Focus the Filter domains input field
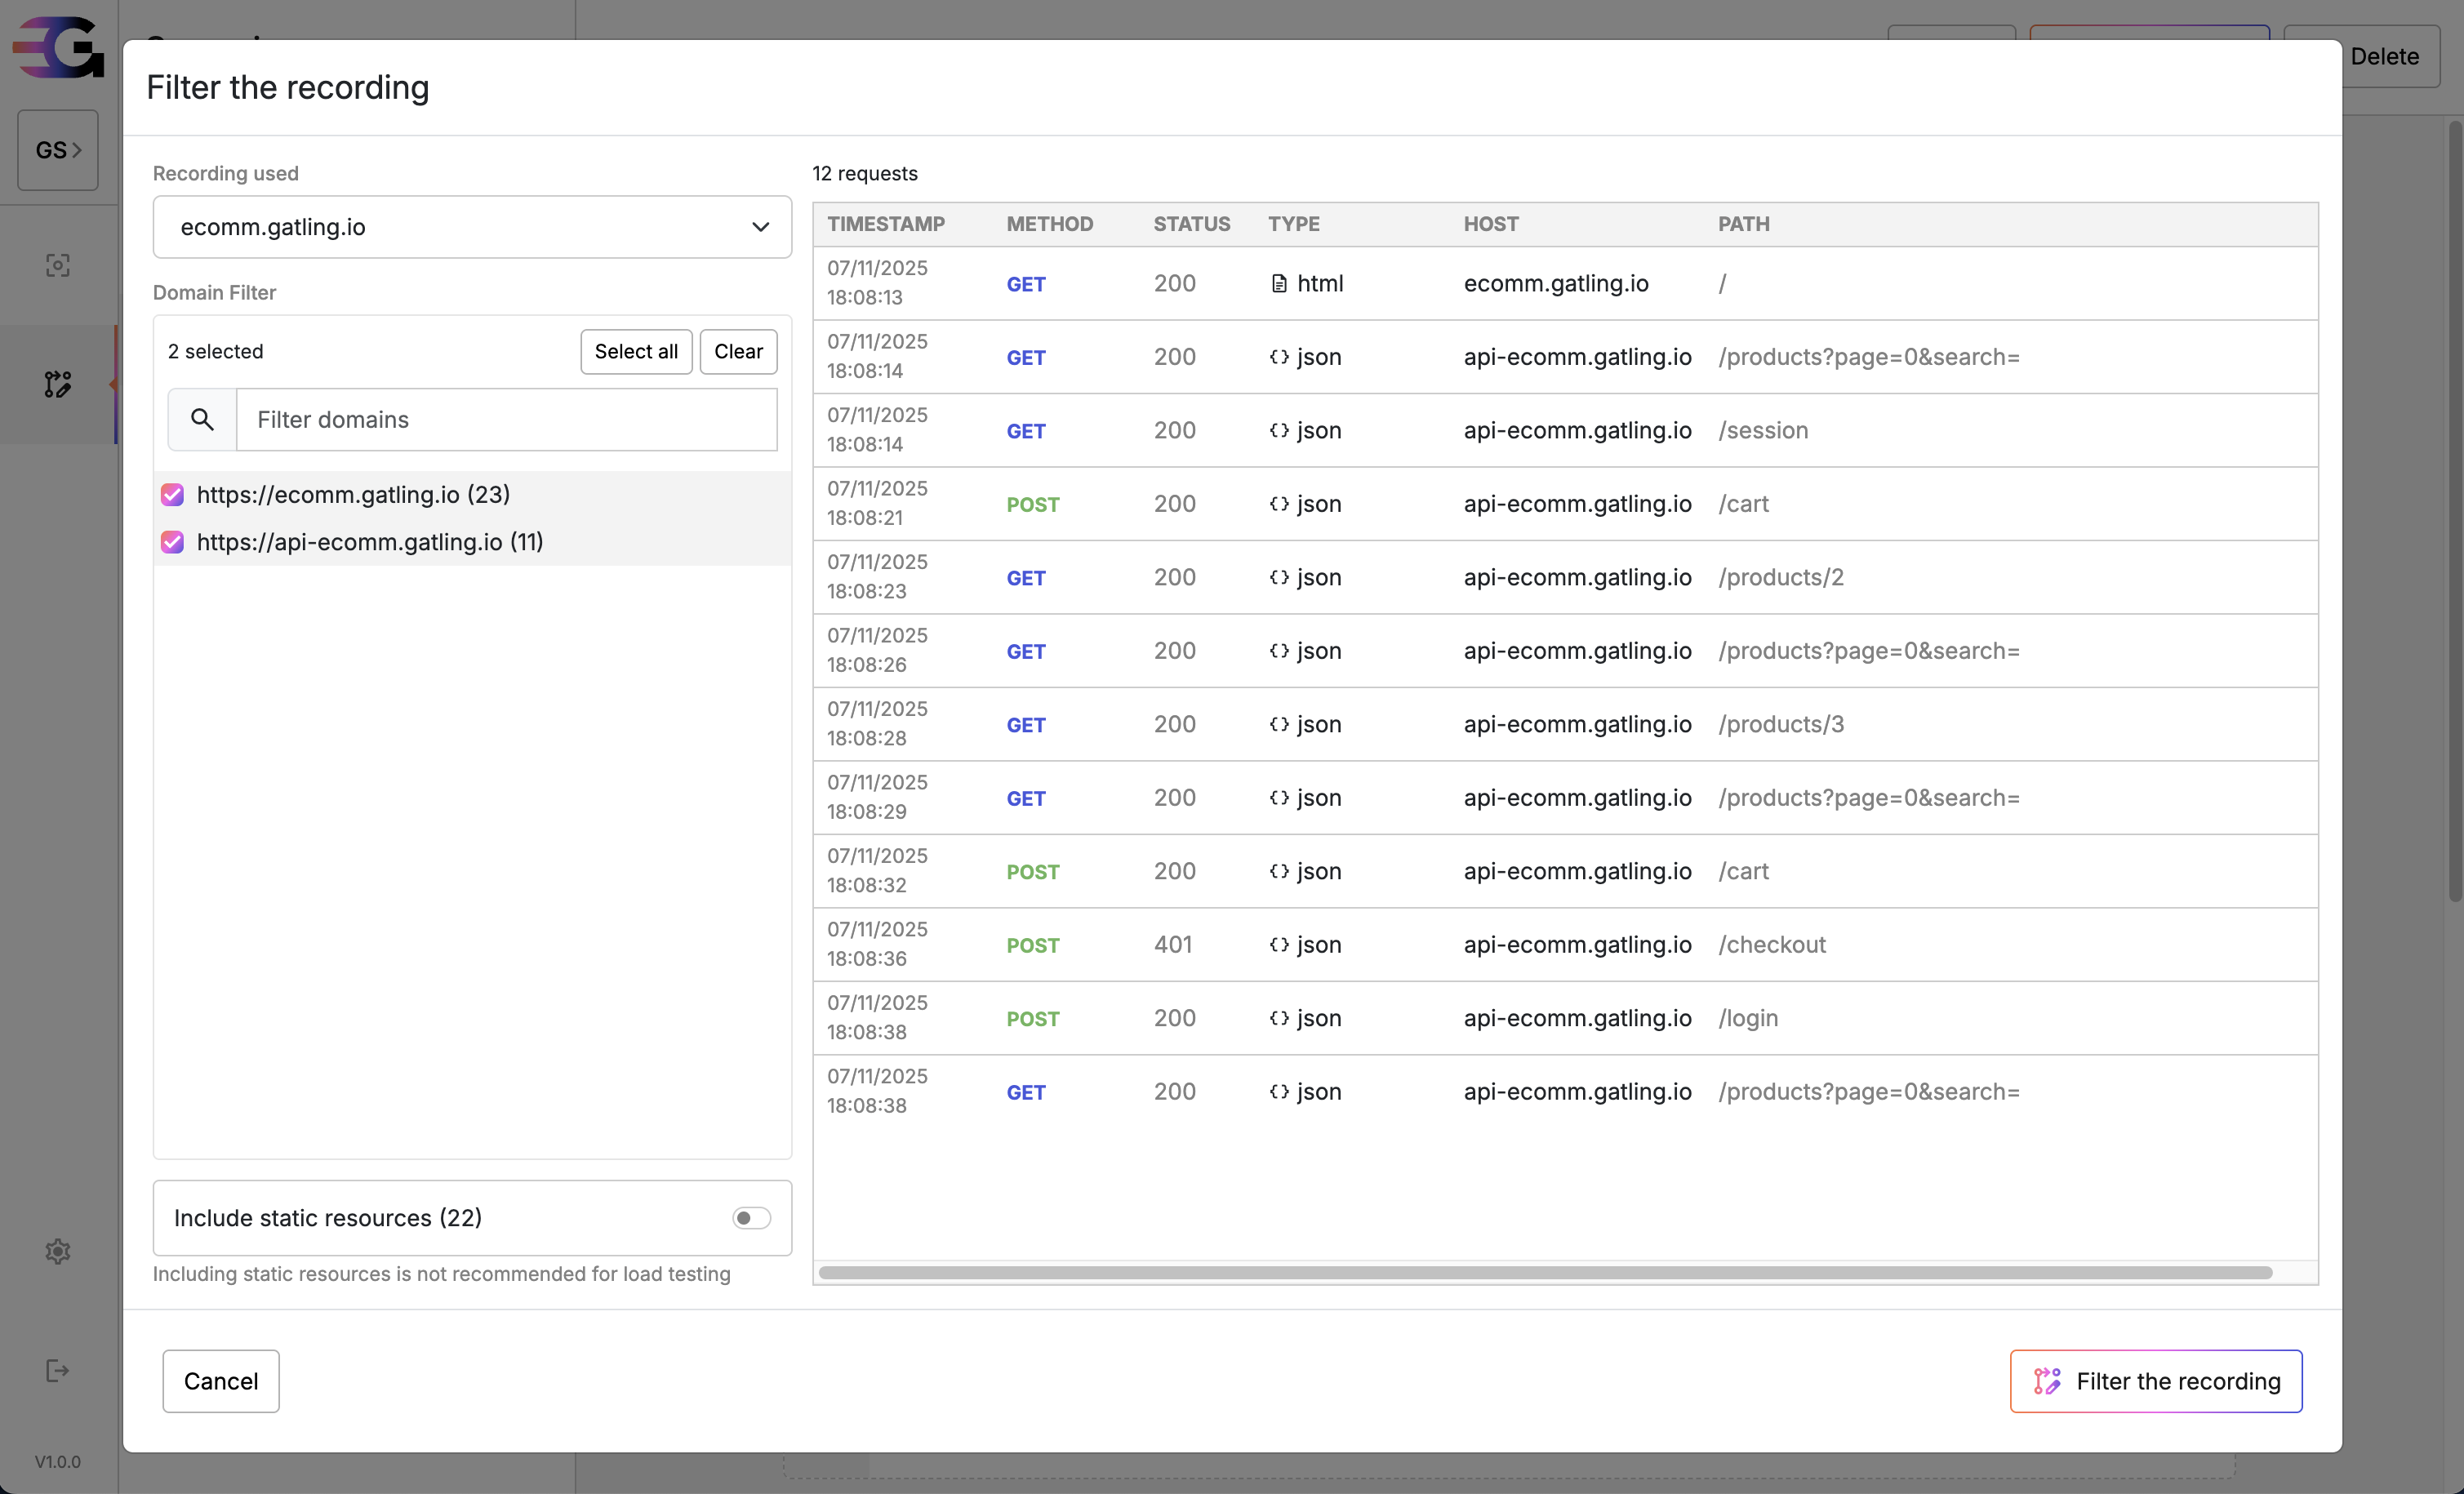 click(506, 420)
